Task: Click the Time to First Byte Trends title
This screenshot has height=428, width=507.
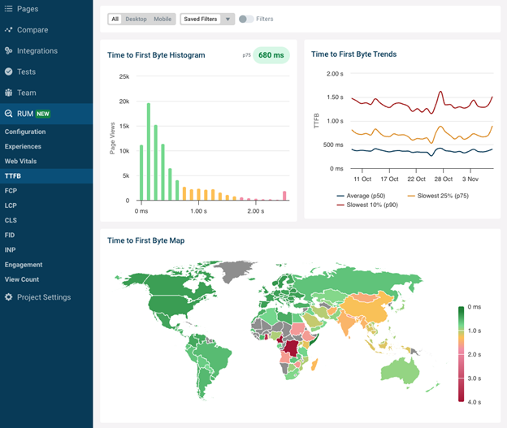Action: click(353, 54)
